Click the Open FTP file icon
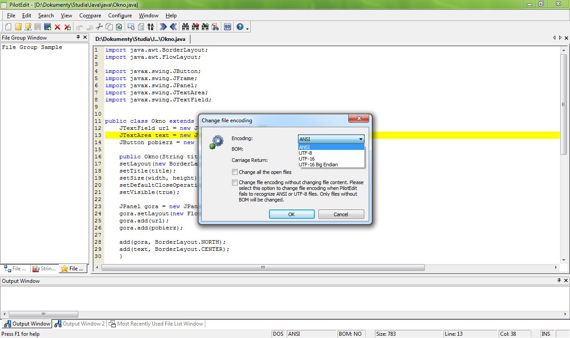The width and height of the screenshot is (570, 338). pyautogui.click(x=28, y=27)
